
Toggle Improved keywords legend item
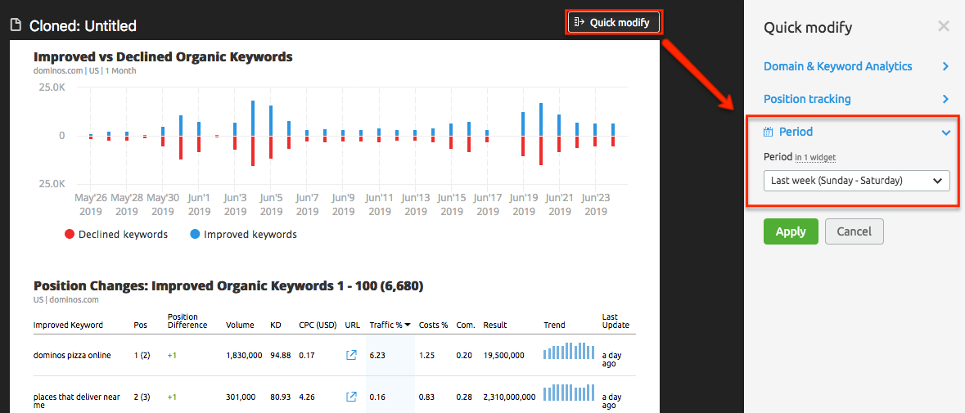[243, 234]
